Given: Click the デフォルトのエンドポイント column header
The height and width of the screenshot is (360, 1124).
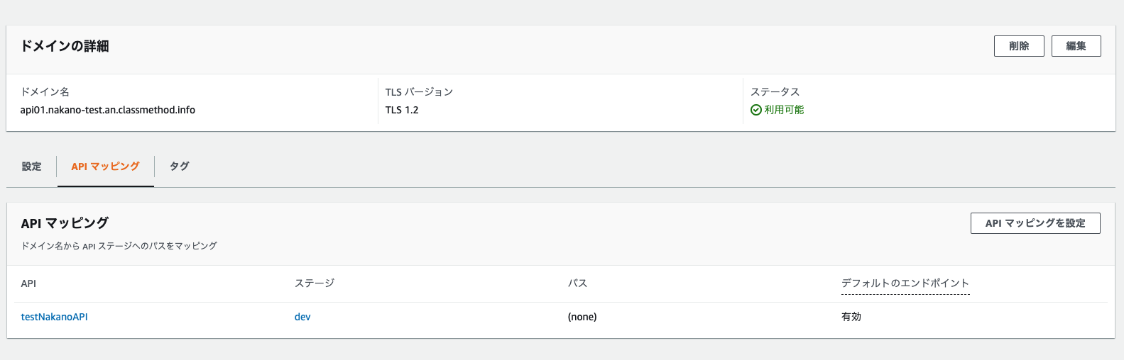Looking at the screenshot, I should [x=905, y=283].
